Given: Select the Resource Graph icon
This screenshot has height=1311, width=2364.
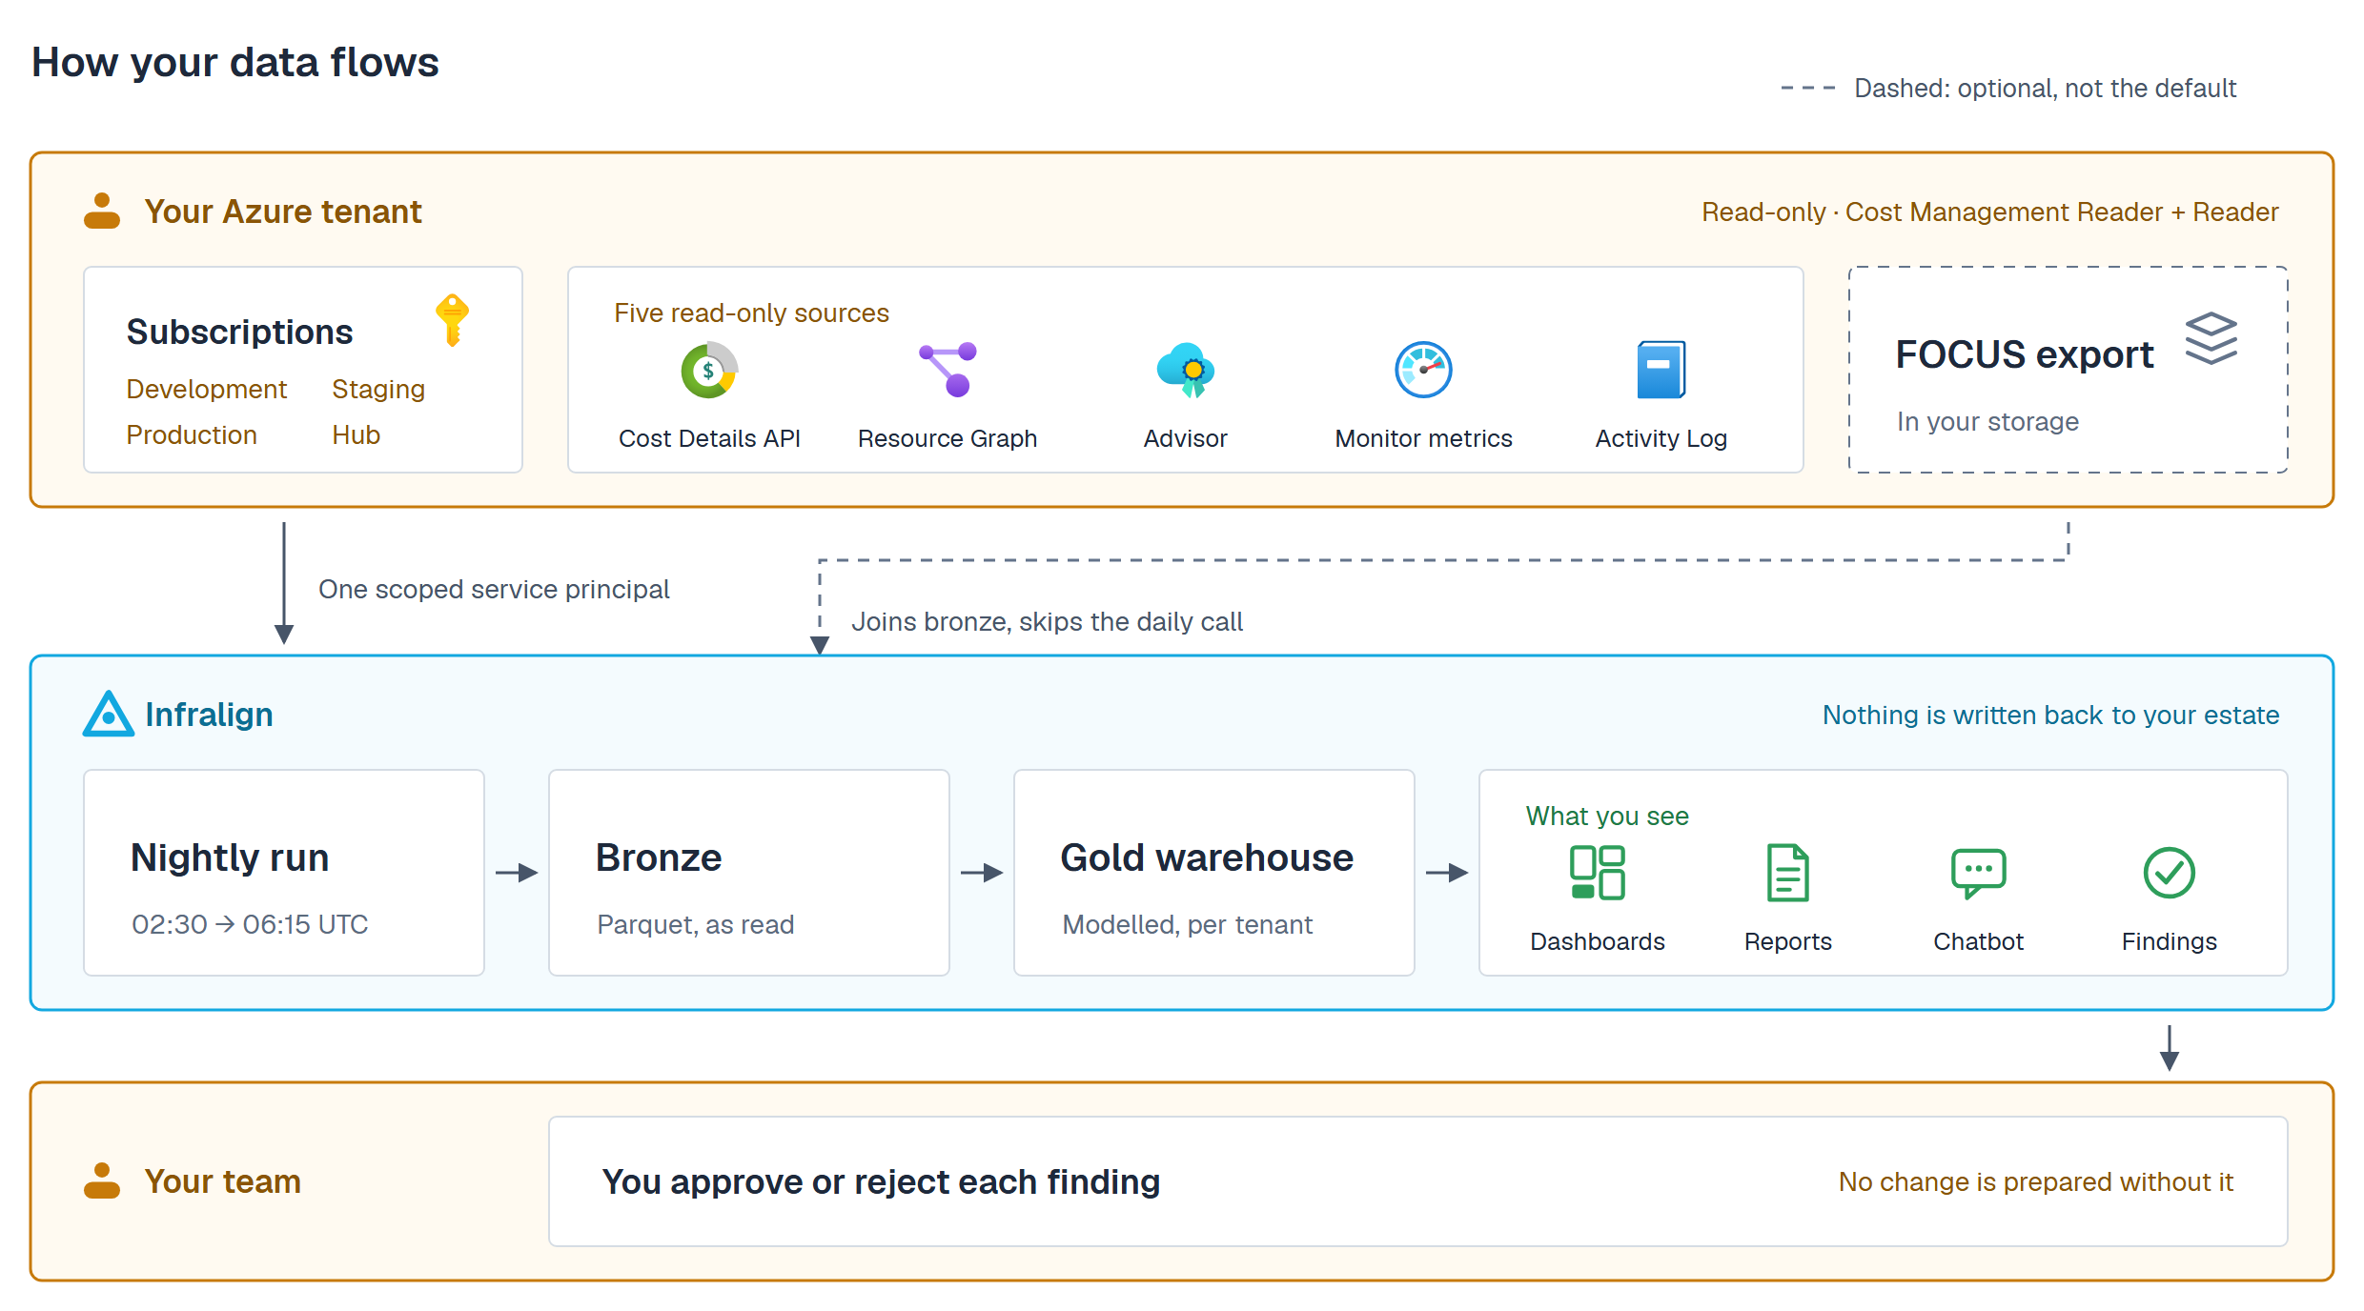Looking at the screenshot, I should click(x=948, y=370).
